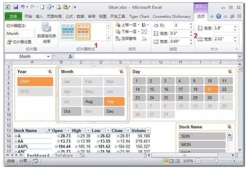Screen dimensions: 246x169
Task: Open 插入 Insert tab
Action: (39, 16)
